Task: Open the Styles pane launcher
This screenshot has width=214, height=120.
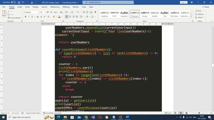Action: (193, 21)
